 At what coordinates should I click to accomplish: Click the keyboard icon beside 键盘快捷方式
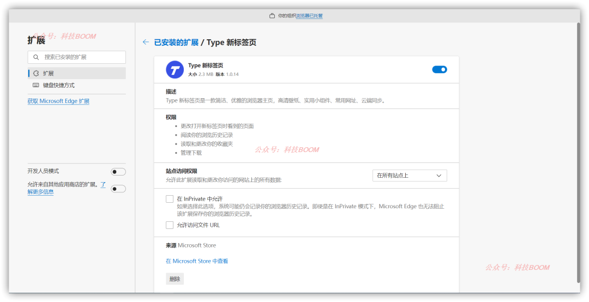click(x=36, y=85)
